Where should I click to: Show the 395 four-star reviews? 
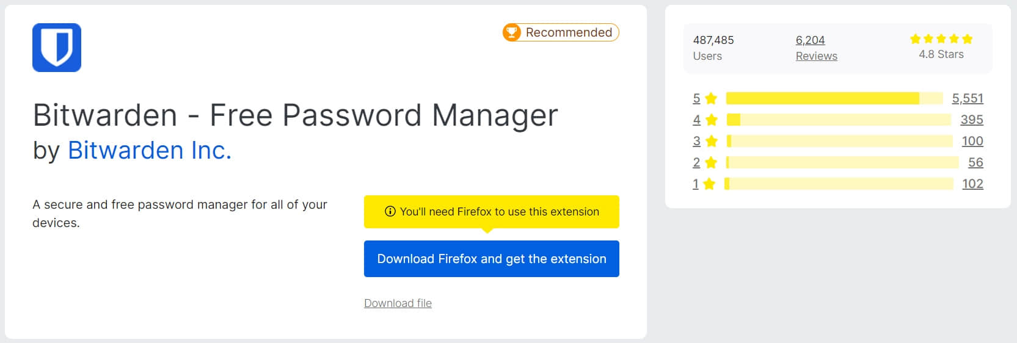(971, 120)
